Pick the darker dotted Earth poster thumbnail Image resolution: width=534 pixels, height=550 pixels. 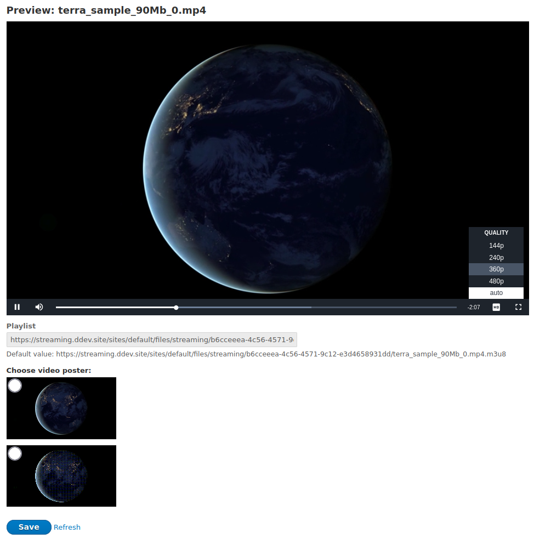pyautogui.click(x=61, y=476)
